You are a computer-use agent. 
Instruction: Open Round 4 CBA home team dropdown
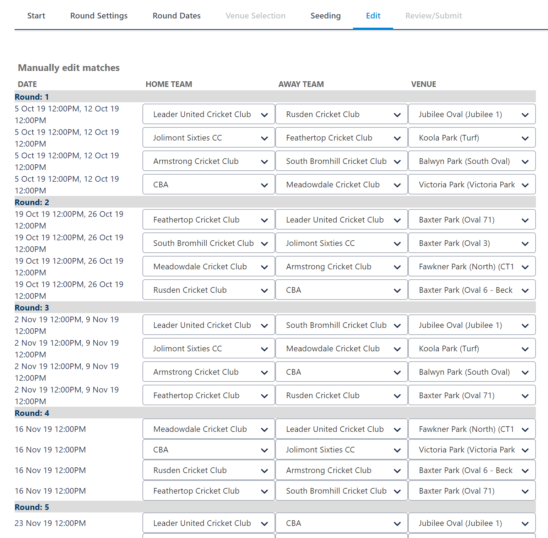tap(209, 449)
